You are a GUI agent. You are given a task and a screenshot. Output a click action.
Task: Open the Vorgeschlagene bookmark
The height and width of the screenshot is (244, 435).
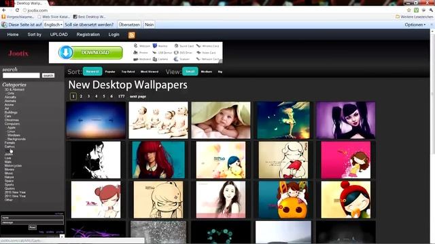coord(18,17)
